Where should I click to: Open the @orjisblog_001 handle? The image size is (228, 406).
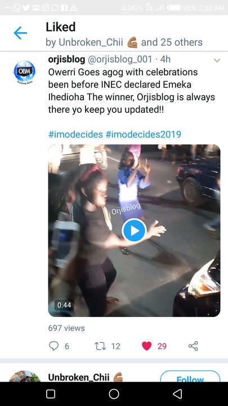(x=120, y=60)
